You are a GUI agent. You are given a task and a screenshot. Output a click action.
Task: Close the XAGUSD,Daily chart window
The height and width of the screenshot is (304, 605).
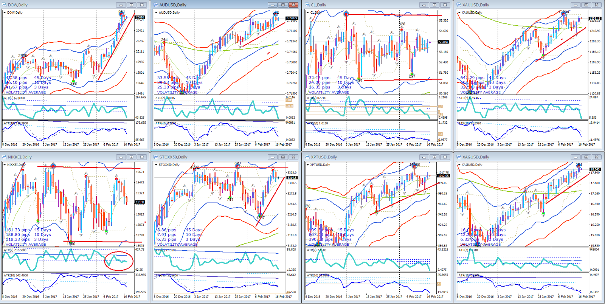point(597,157)
